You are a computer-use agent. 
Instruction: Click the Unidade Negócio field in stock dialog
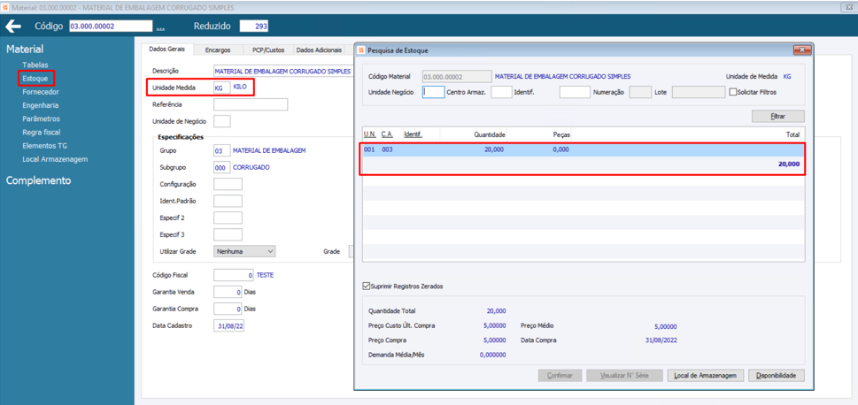coord(433,92)
